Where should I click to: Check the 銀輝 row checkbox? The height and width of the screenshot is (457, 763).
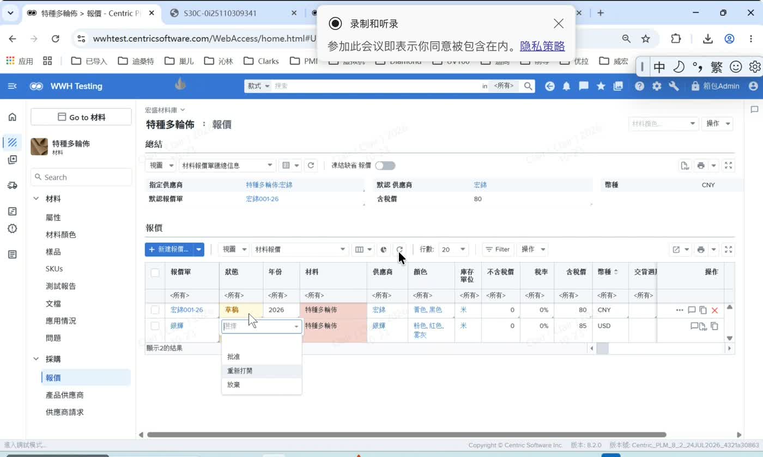pos(155,326)
